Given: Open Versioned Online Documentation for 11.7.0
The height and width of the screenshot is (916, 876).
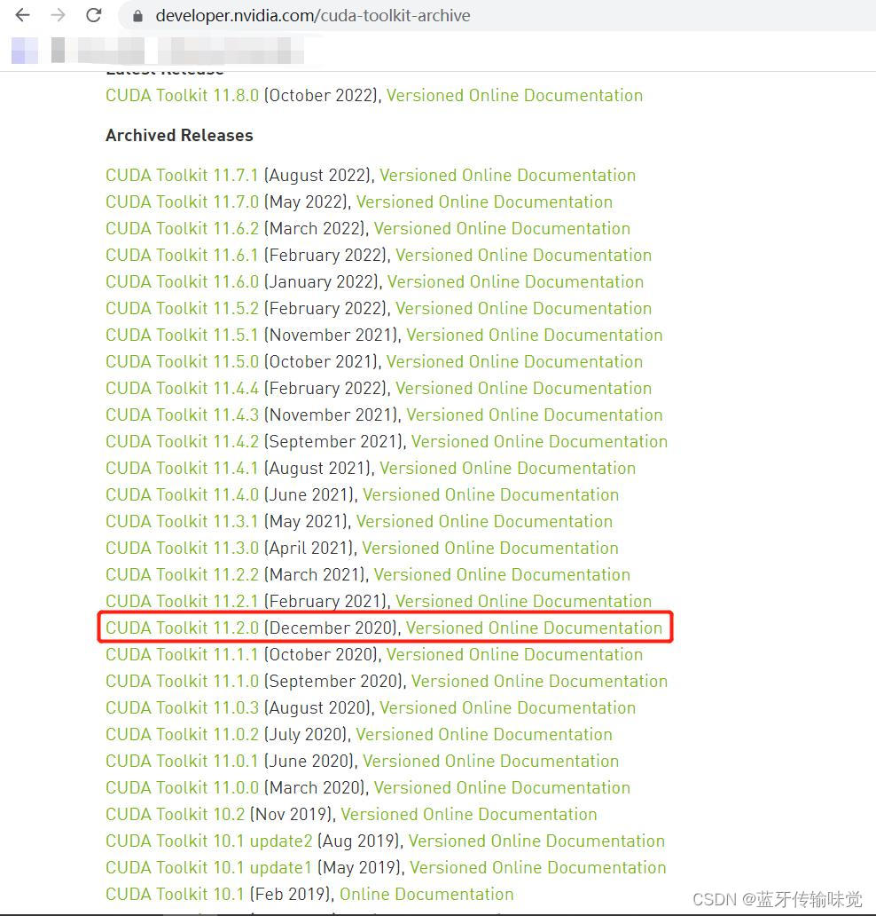Looking at the screenshot, I should (484, 202).
